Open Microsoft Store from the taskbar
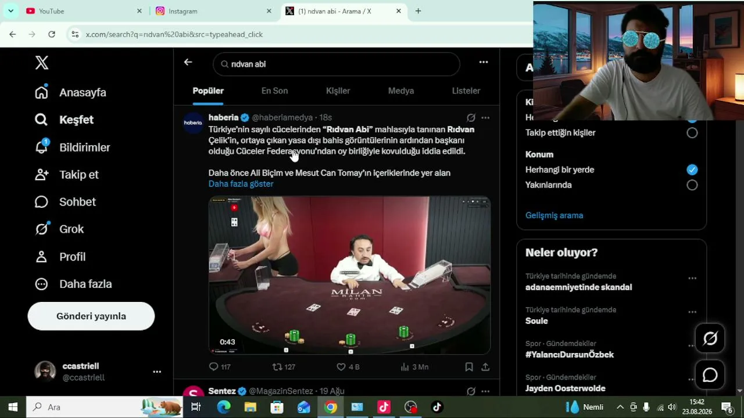744x418 pixels. 277,407
